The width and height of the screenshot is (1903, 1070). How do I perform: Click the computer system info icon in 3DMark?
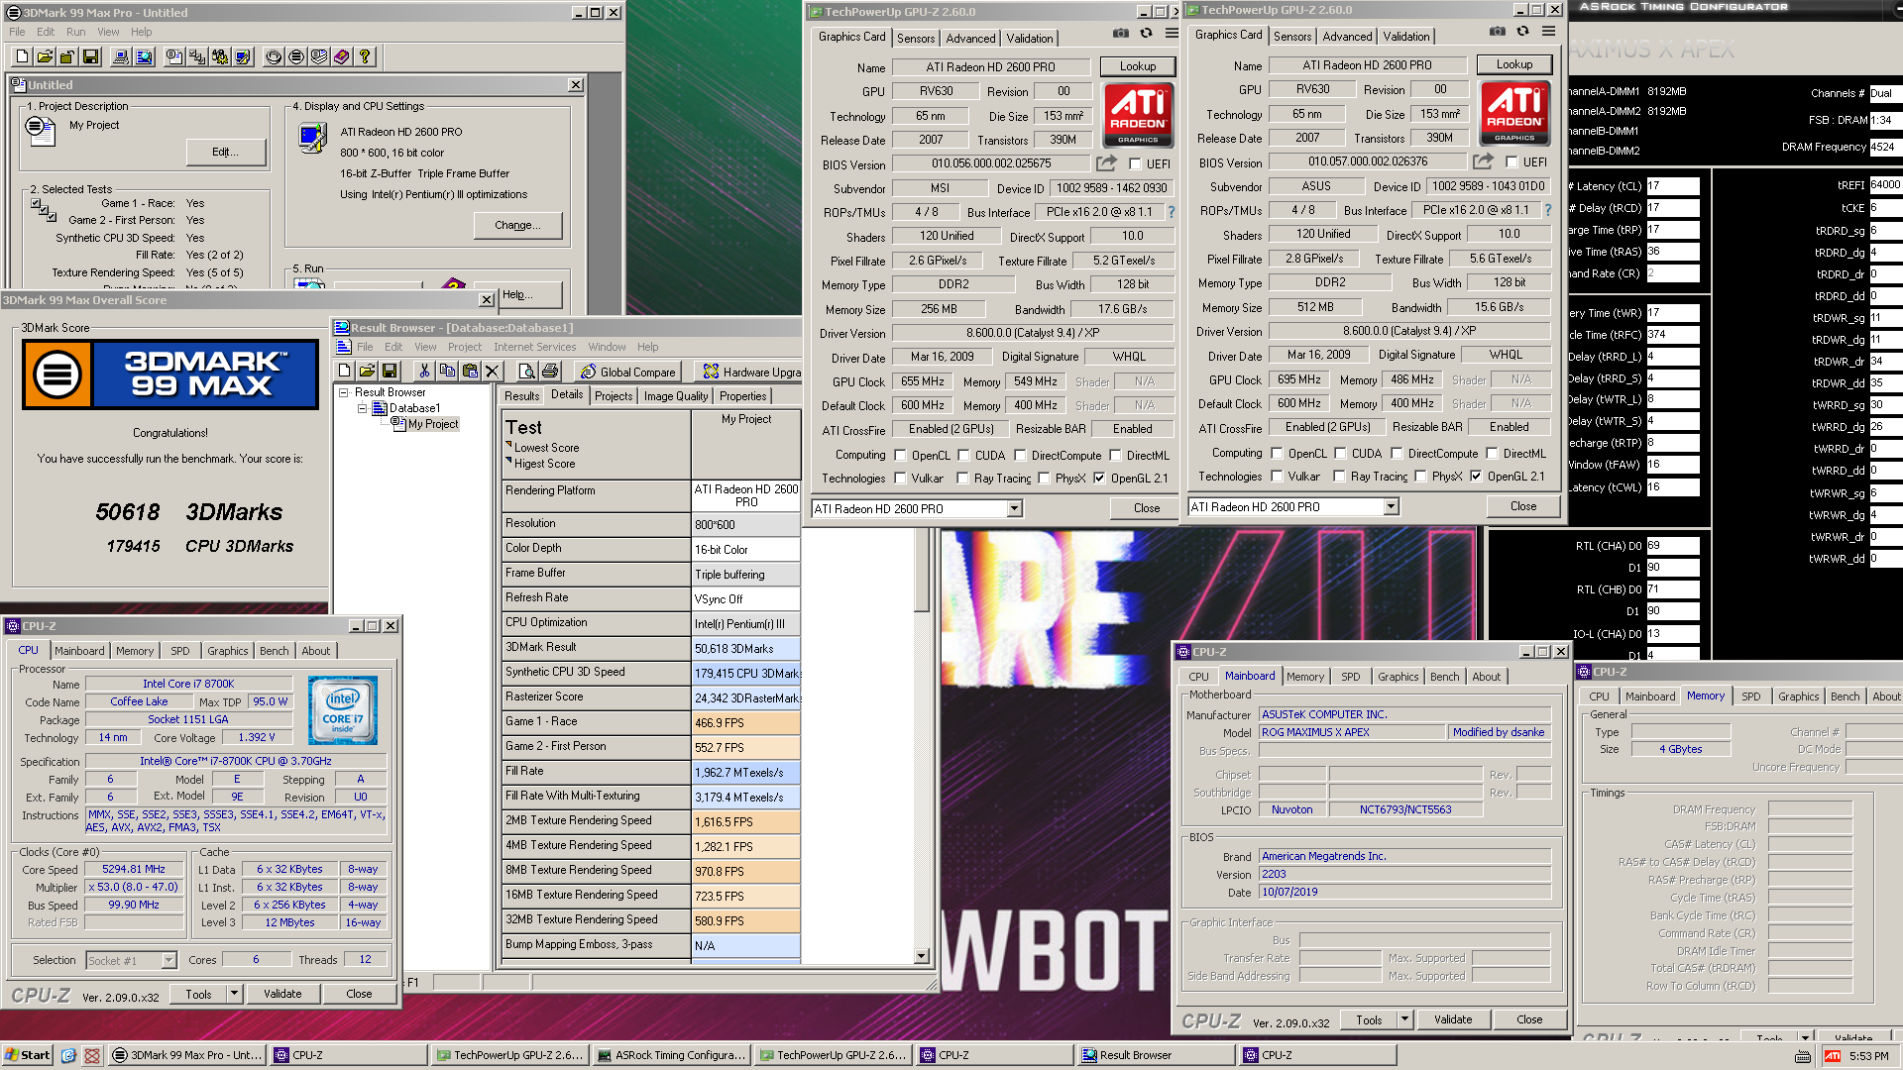click(121, 56)
